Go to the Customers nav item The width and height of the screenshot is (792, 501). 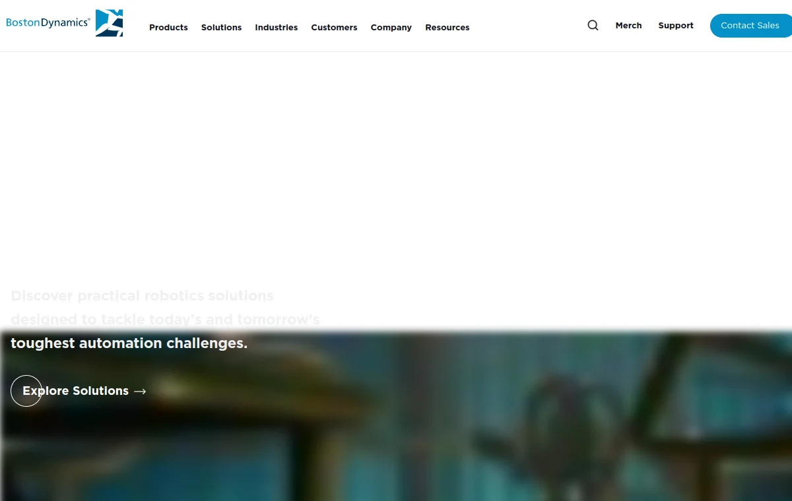tap(334, 28)
